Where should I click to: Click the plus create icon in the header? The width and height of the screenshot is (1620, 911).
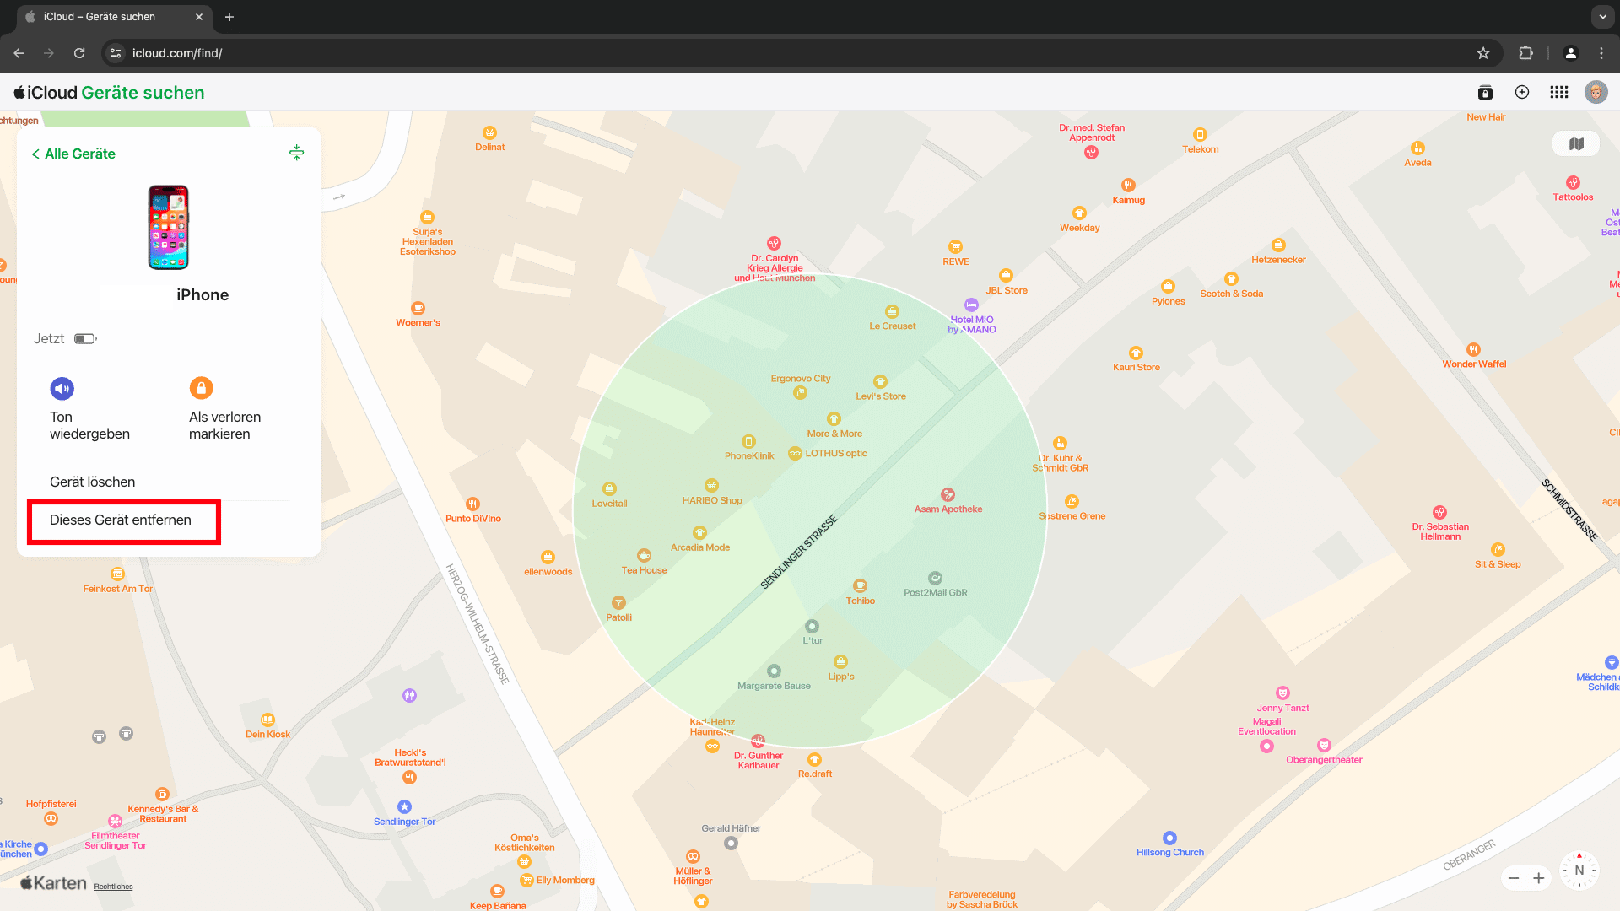click(1521, 93)
